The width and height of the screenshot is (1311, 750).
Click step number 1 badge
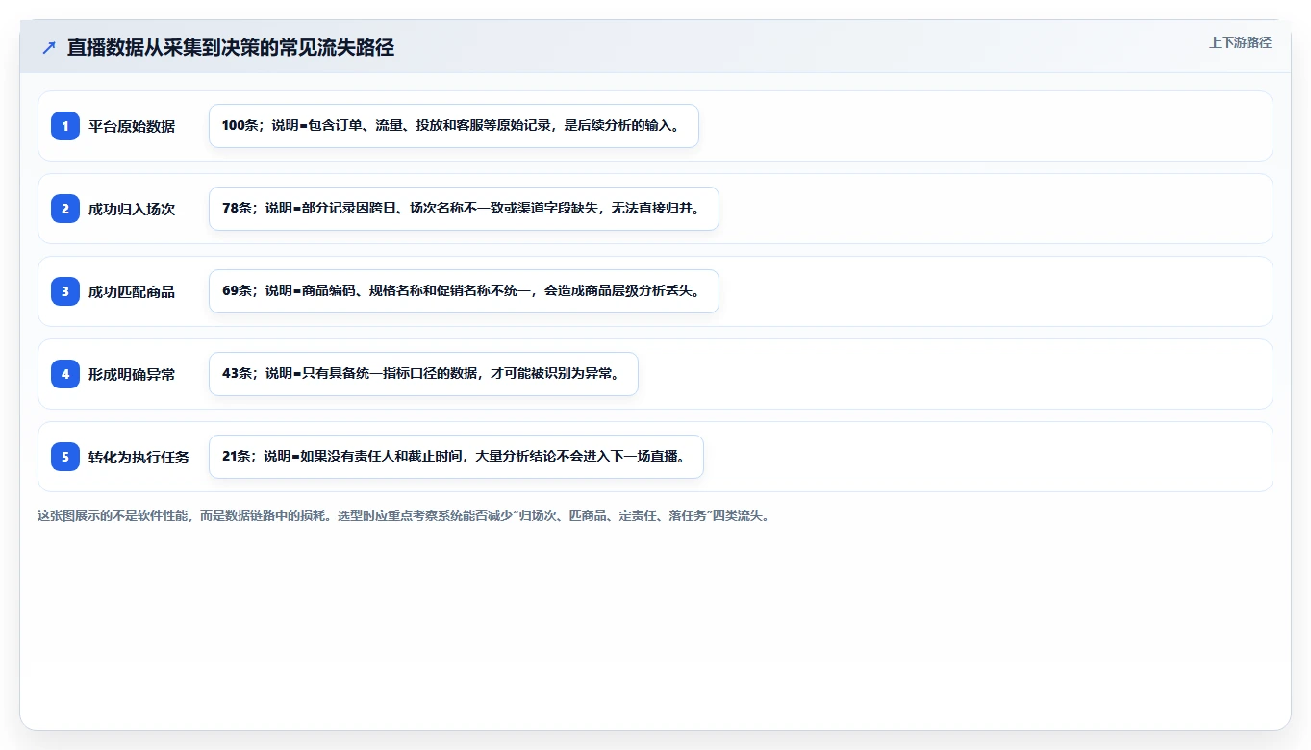pyautogui.click(x=65, y=126)
